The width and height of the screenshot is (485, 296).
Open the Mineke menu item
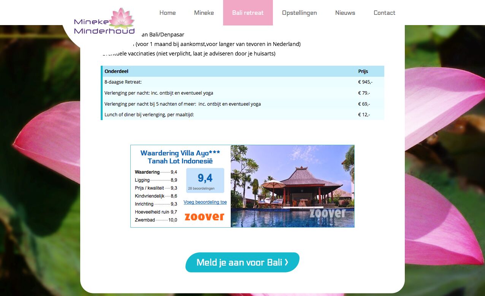[204, 13]
